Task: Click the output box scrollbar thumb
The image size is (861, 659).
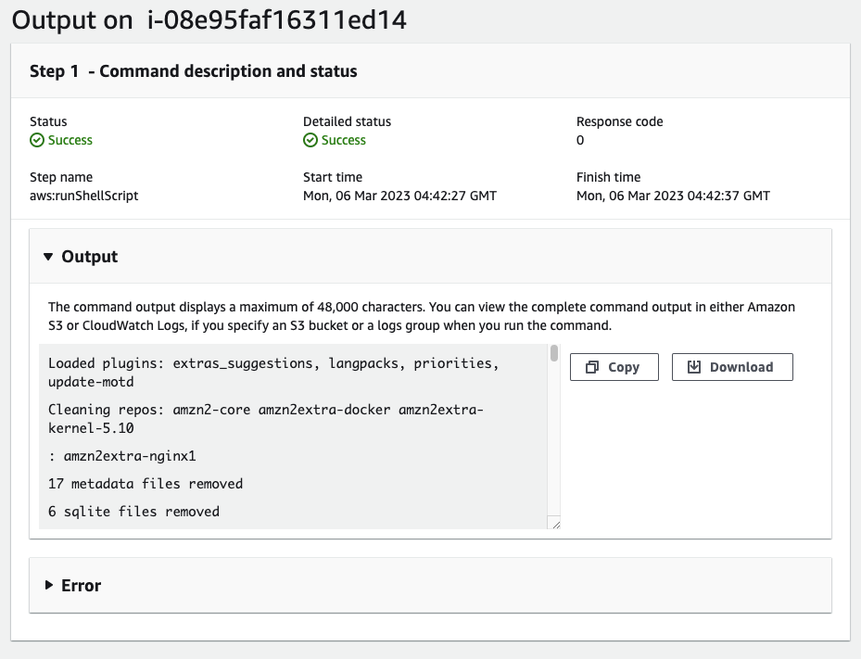Action: coord(554,353)
